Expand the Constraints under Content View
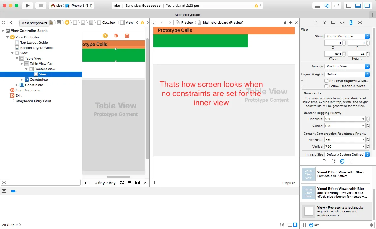 pos(22,80)
